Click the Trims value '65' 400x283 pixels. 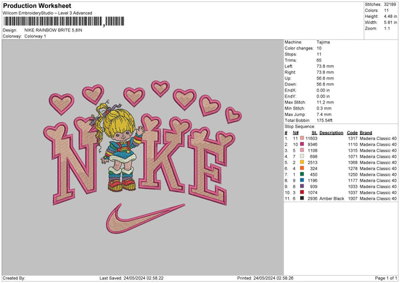coord(319,60)
